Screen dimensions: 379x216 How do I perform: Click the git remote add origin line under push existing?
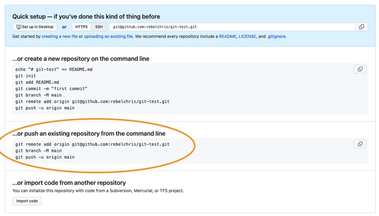(x=92, y=144)
